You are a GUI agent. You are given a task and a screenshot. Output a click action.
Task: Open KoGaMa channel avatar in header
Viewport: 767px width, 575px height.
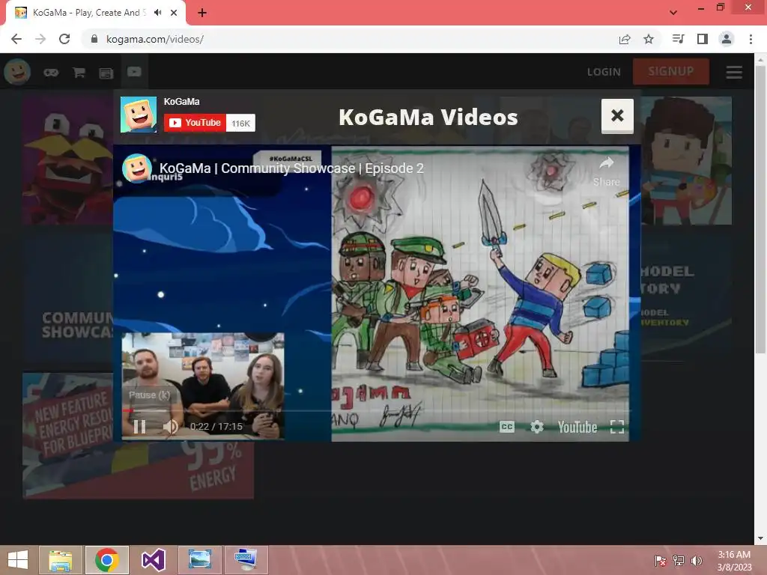(x=139, y=115)
